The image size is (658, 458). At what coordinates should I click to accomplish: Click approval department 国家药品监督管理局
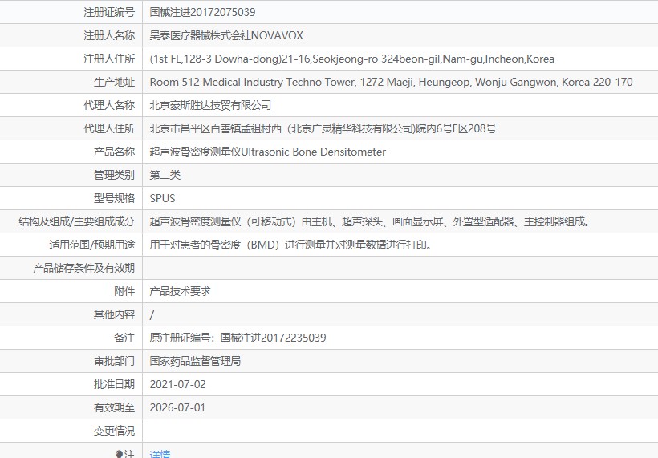point(195,361)
